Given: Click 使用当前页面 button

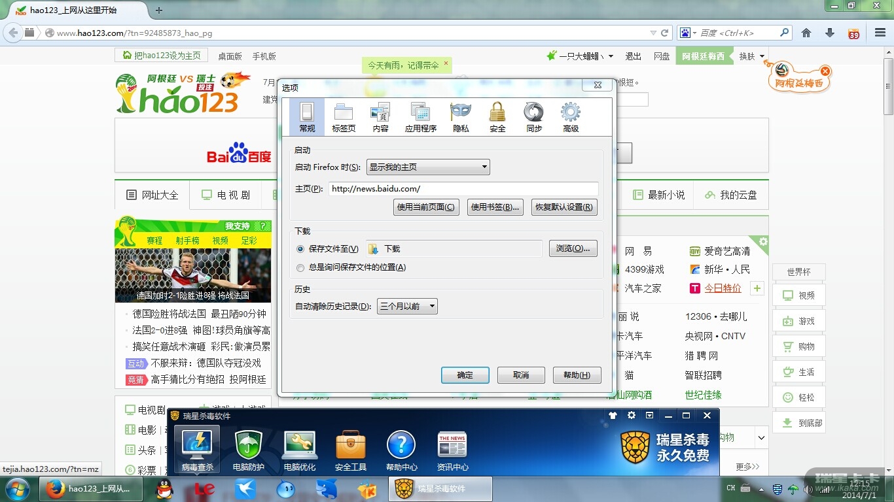Looking at the screenshot, I should tap(427, 207).
